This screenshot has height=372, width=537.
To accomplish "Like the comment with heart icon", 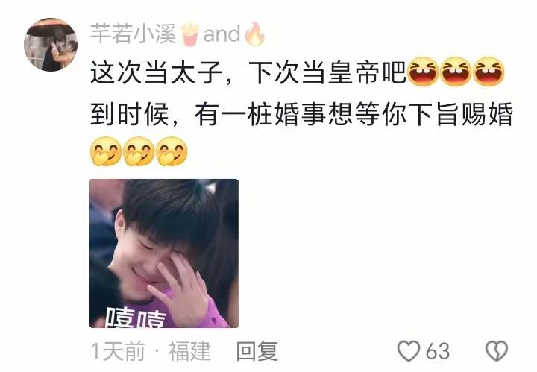I will [409, 351].
